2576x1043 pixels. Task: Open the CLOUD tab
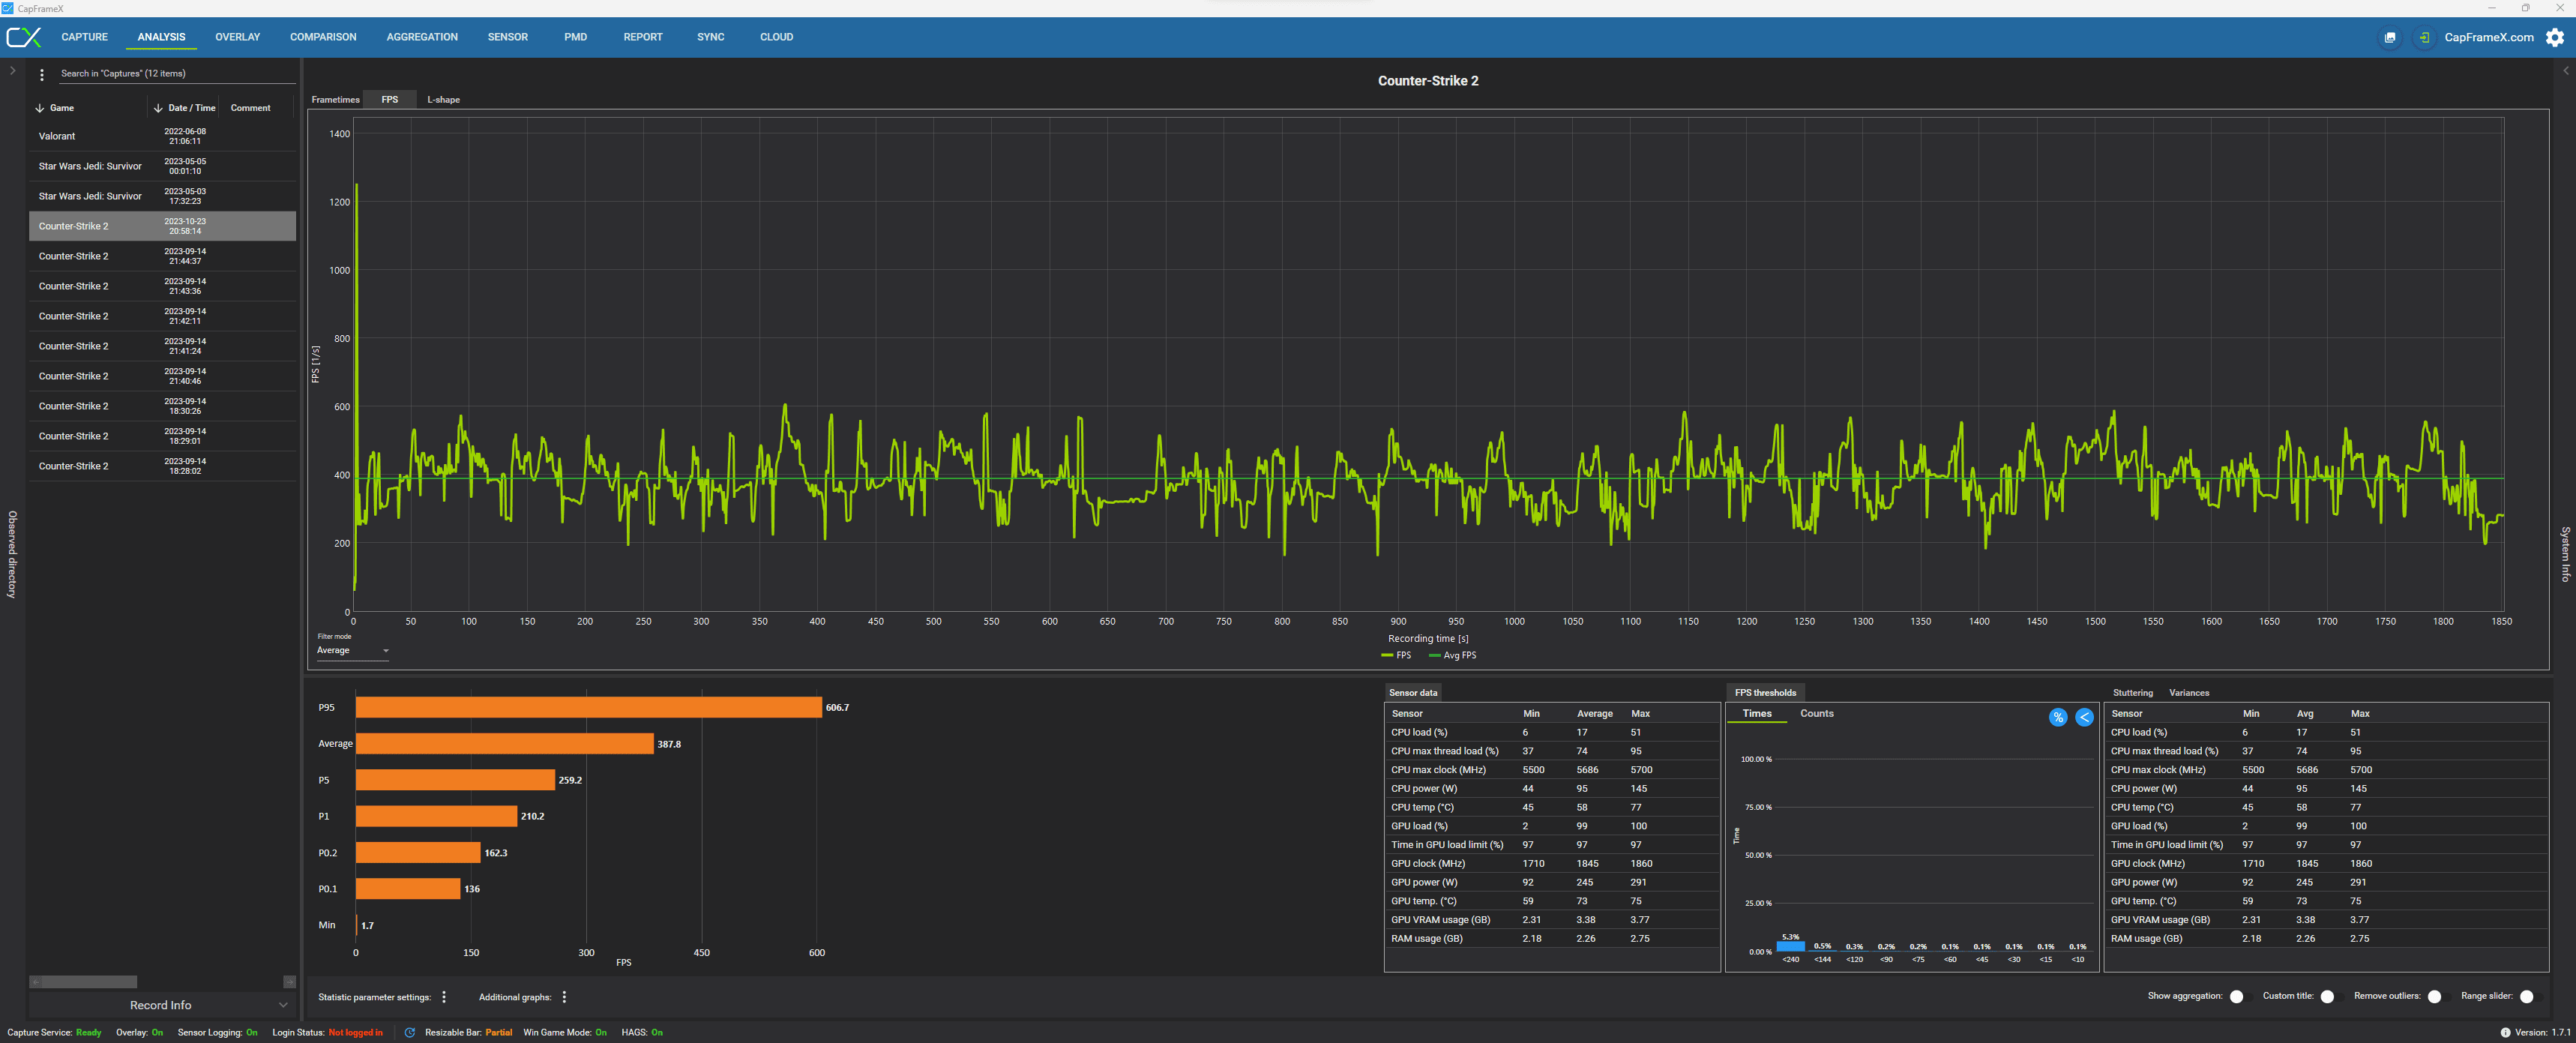[776, 37]
